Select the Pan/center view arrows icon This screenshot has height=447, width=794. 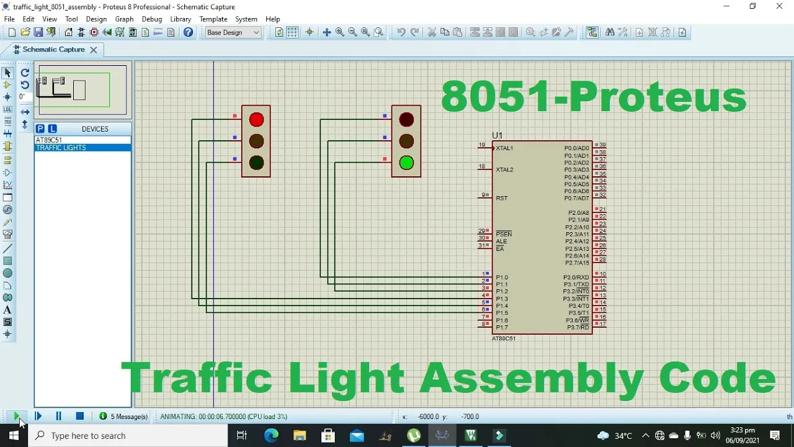(x=327, y=32)
